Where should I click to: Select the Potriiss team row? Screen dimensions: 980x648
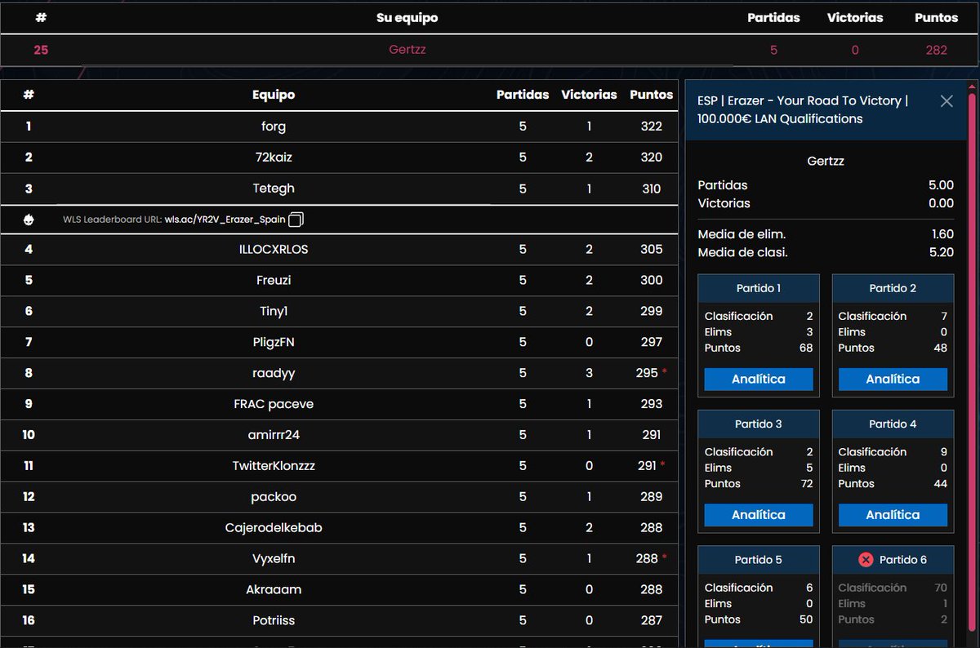(x=339, y=621)
